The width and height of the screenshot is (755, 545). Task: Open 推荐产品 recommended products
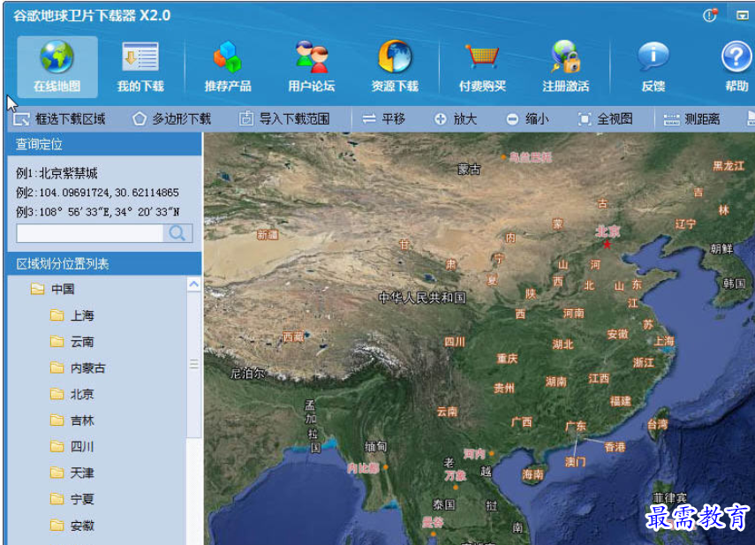228,67
